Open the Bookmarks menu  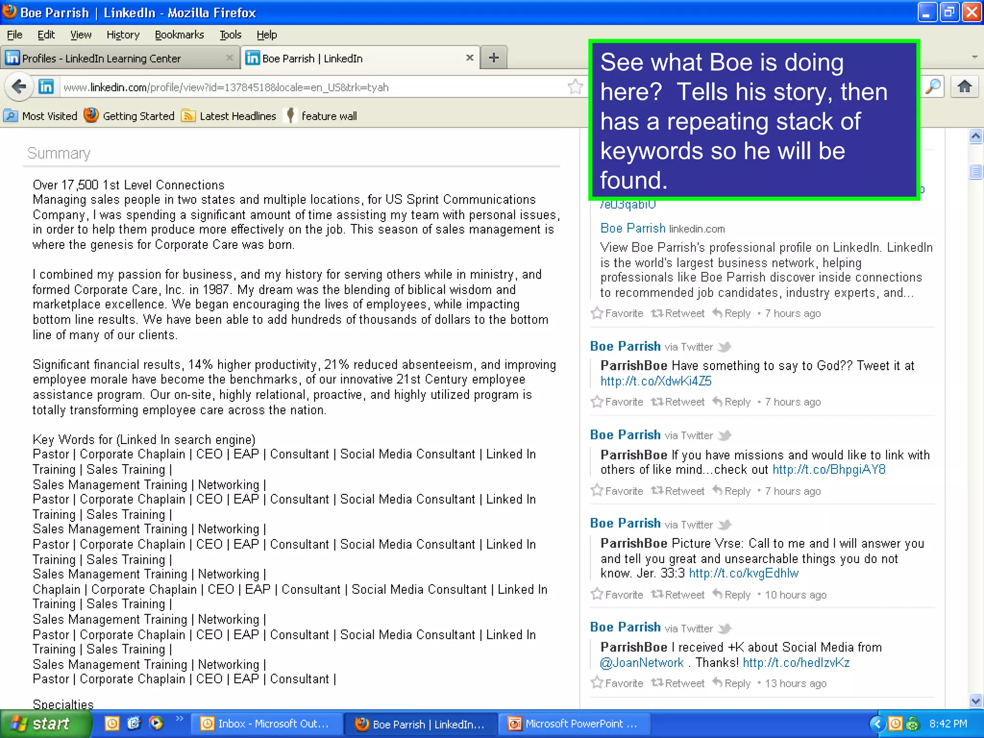point(179,35)
